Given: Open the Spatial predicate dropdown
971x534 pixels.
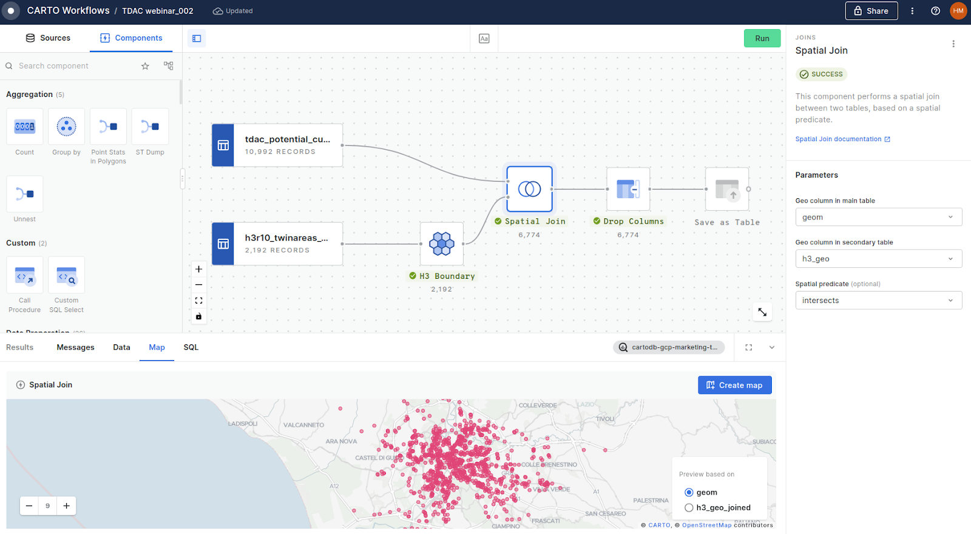Looking at the screenshot, I should (879, 301).
